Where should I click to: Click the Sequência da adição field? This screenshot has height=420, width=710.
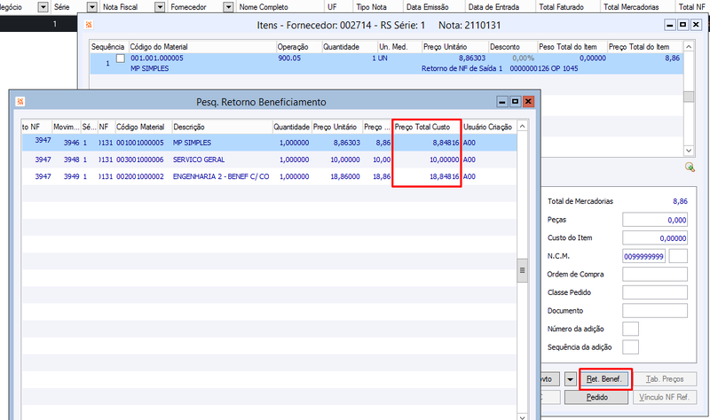[630, 346]
